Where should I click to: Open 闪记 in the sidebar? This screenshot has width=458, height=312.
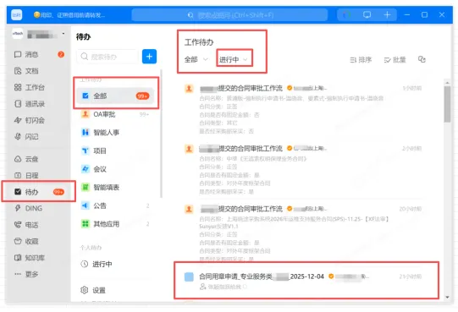tap(38, 137)
